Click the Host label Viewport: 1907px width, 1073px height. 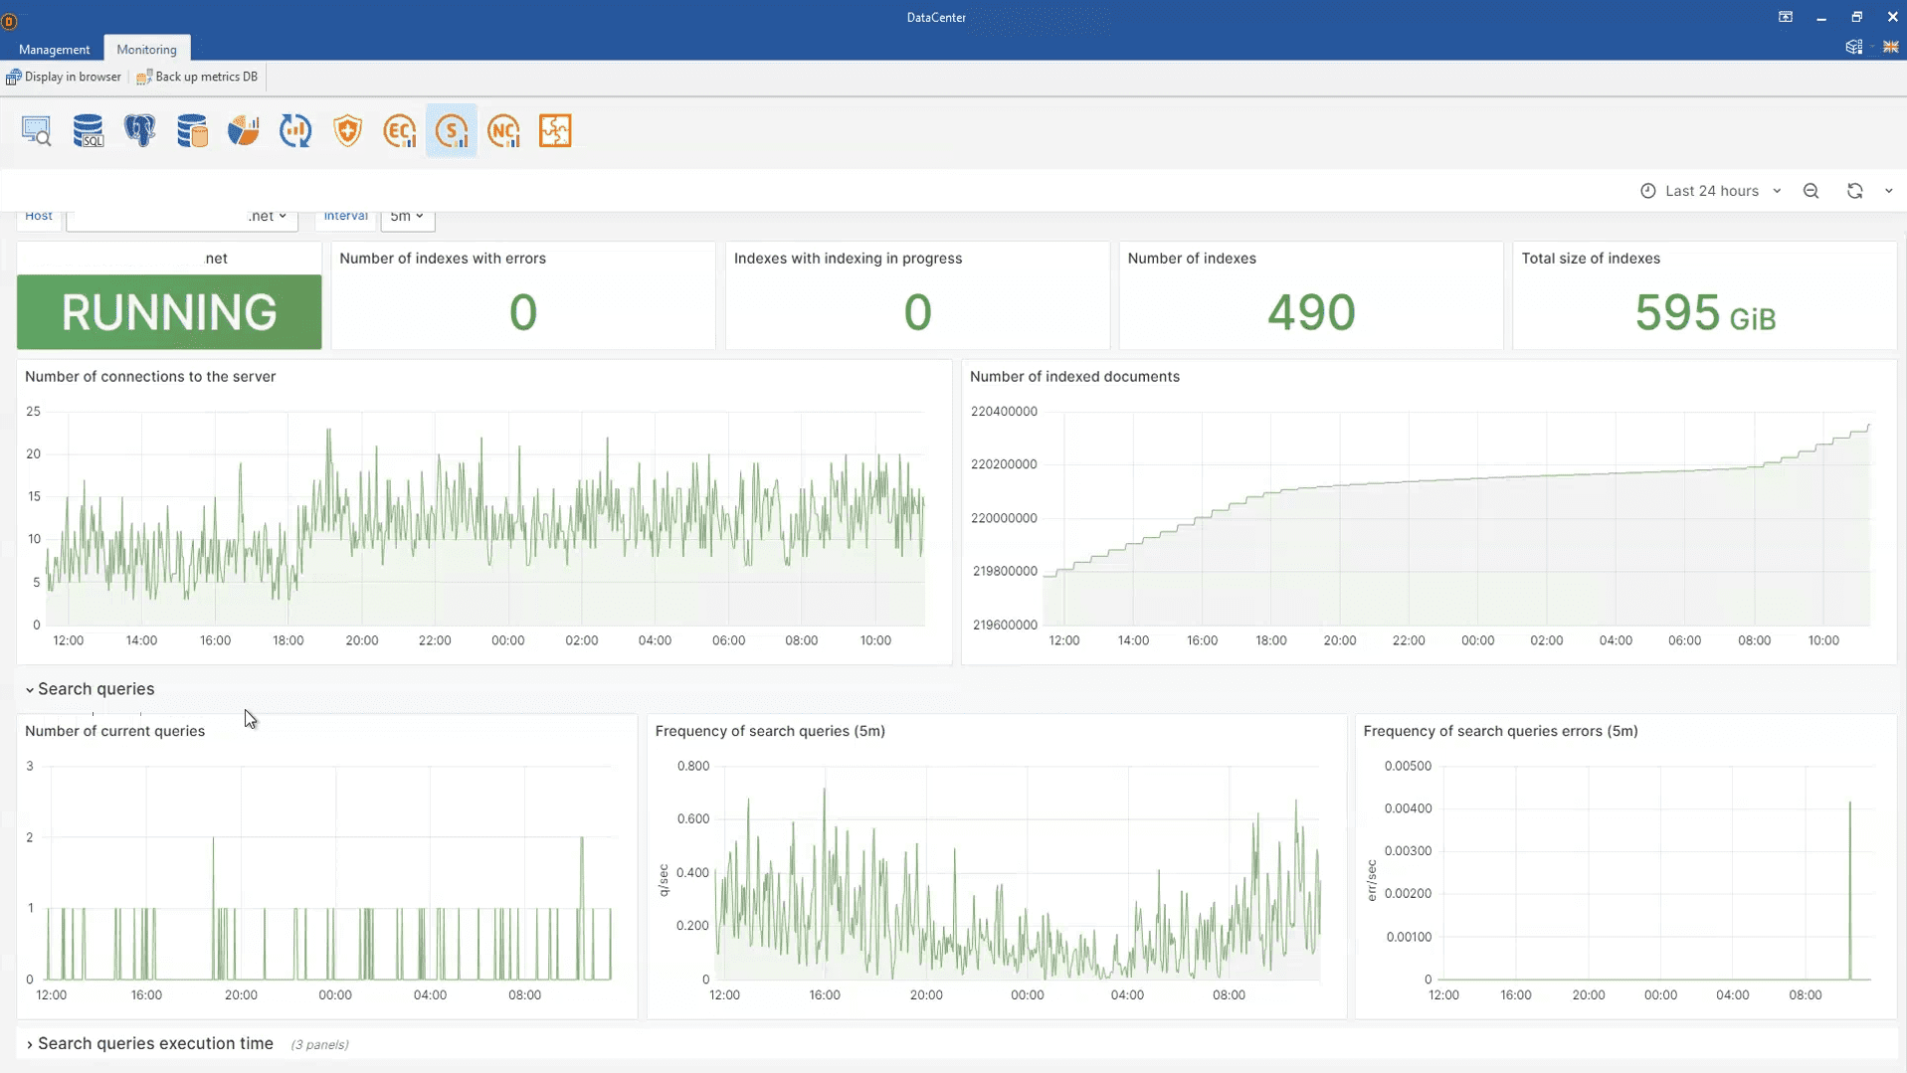[x=39, y=216]
